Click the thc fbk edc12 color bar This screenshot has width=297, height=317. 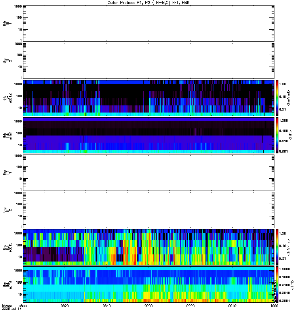click(x=277, y=247)
